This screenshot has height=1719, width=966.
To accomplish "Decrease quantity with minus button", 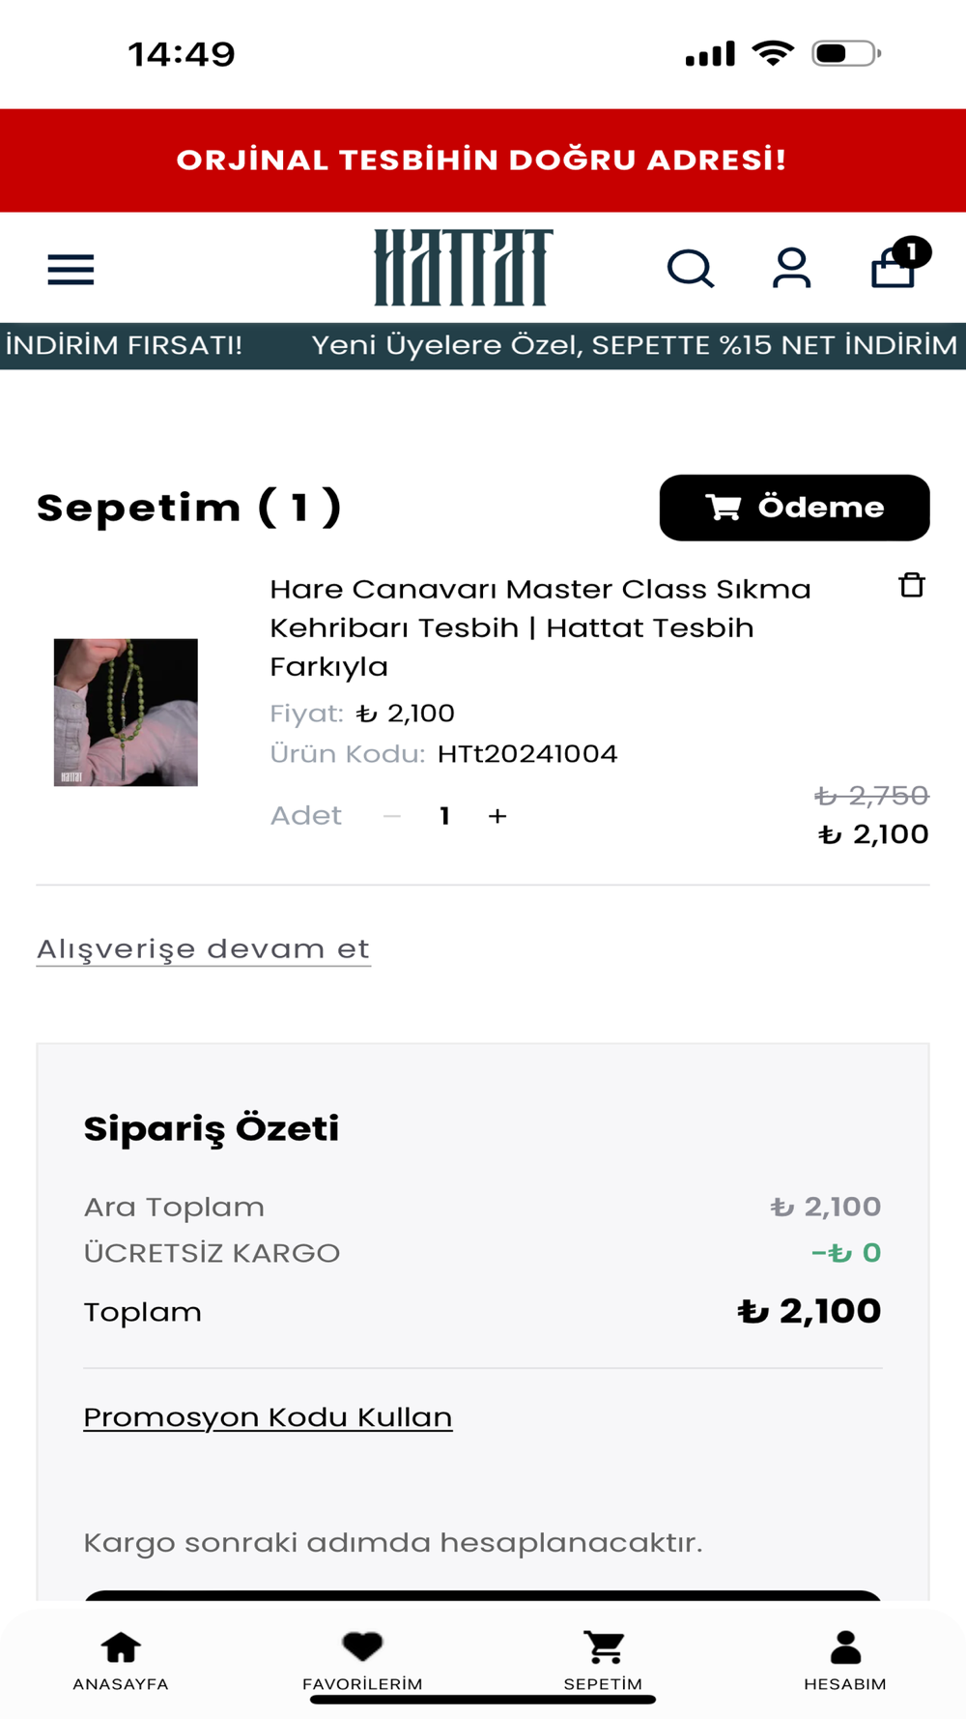I will (x=391, y=816).
